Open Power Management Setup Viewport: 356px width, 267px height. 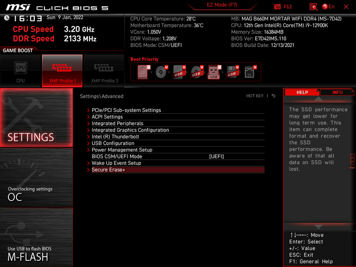coord(176,150)
